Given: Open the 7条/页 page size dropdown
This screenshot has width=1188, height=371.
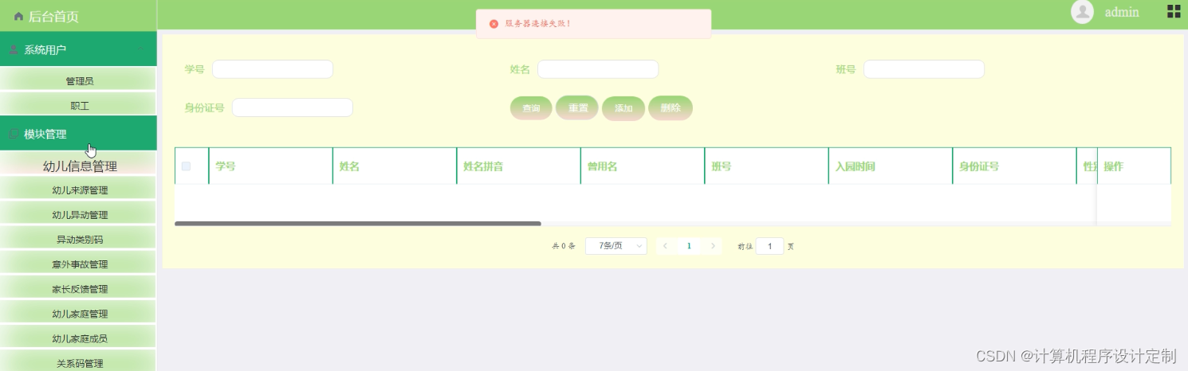Looking at the screenshot, I should [x=616, y=246].
